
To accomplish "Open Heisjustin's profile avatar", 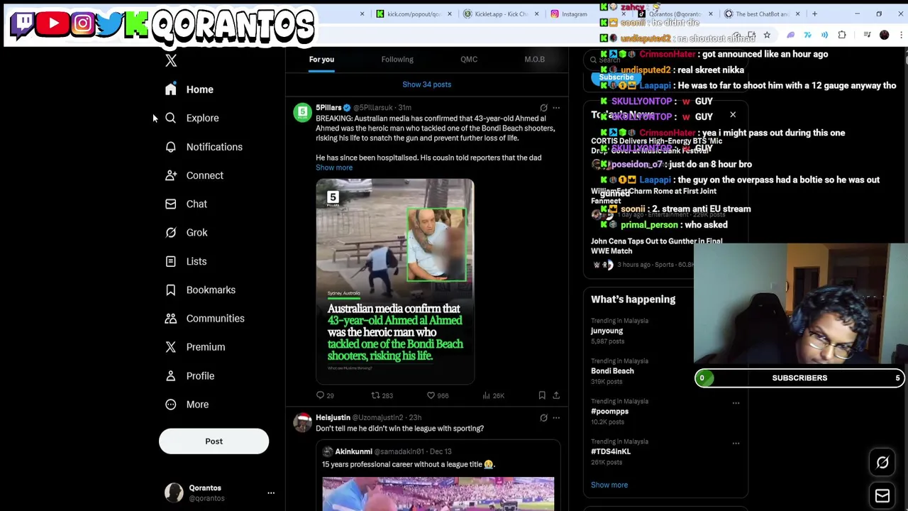I will [x=303, y=423].
